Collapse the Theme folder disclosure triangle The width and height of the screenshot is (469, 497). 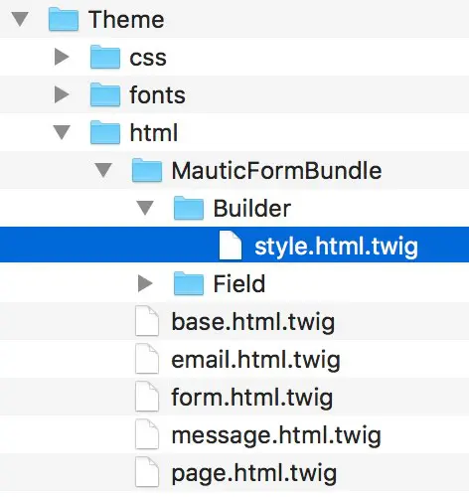(x=20, y=19)
